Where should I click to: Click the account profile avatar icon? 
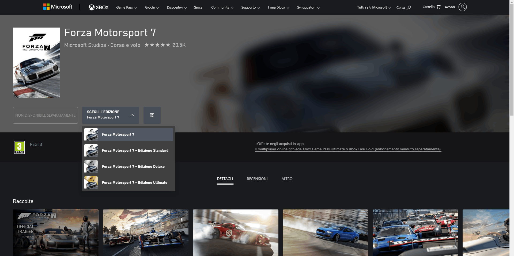coord(462,7)
